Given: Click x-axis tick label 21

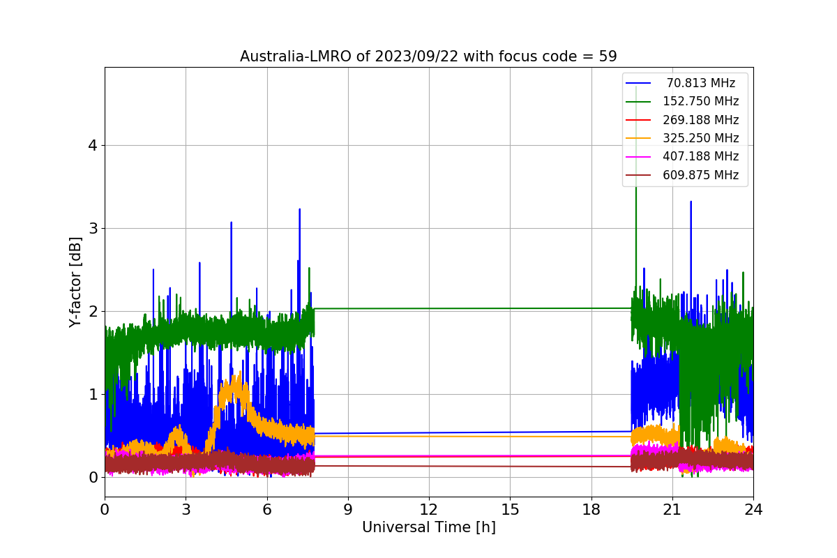Looking at the screenshot, I should click(672, 509).
